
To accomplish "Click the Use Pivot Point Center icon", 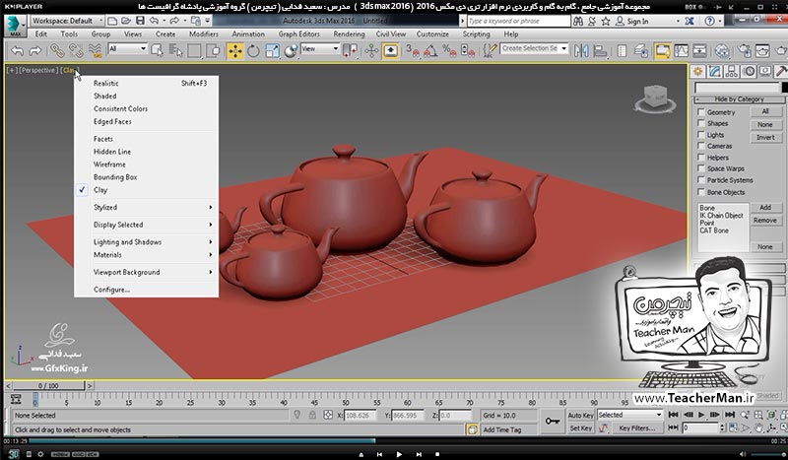I will 350,50.
